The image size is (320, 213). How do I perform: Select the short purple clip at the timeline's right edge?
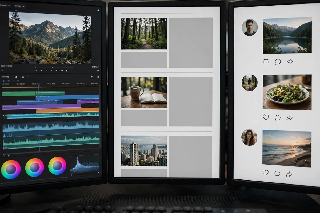click(88, 101)
